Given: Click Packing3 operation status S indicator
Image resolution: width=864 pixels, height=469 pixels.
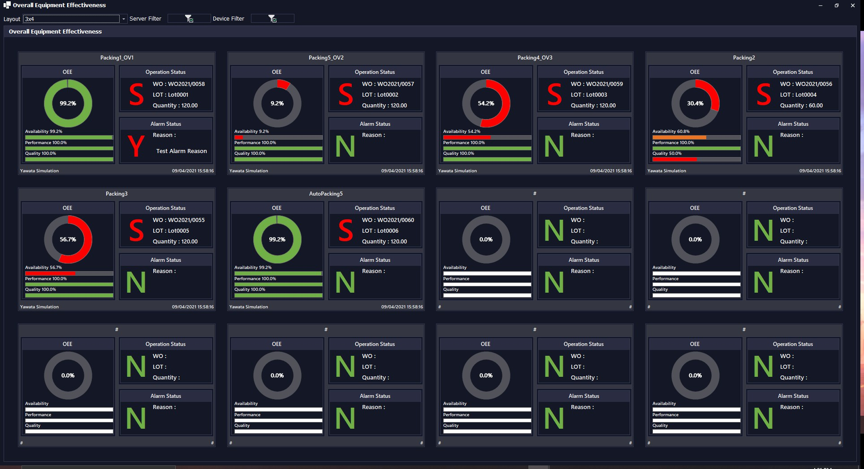Looking at the screenshot, I should (136, 230).
